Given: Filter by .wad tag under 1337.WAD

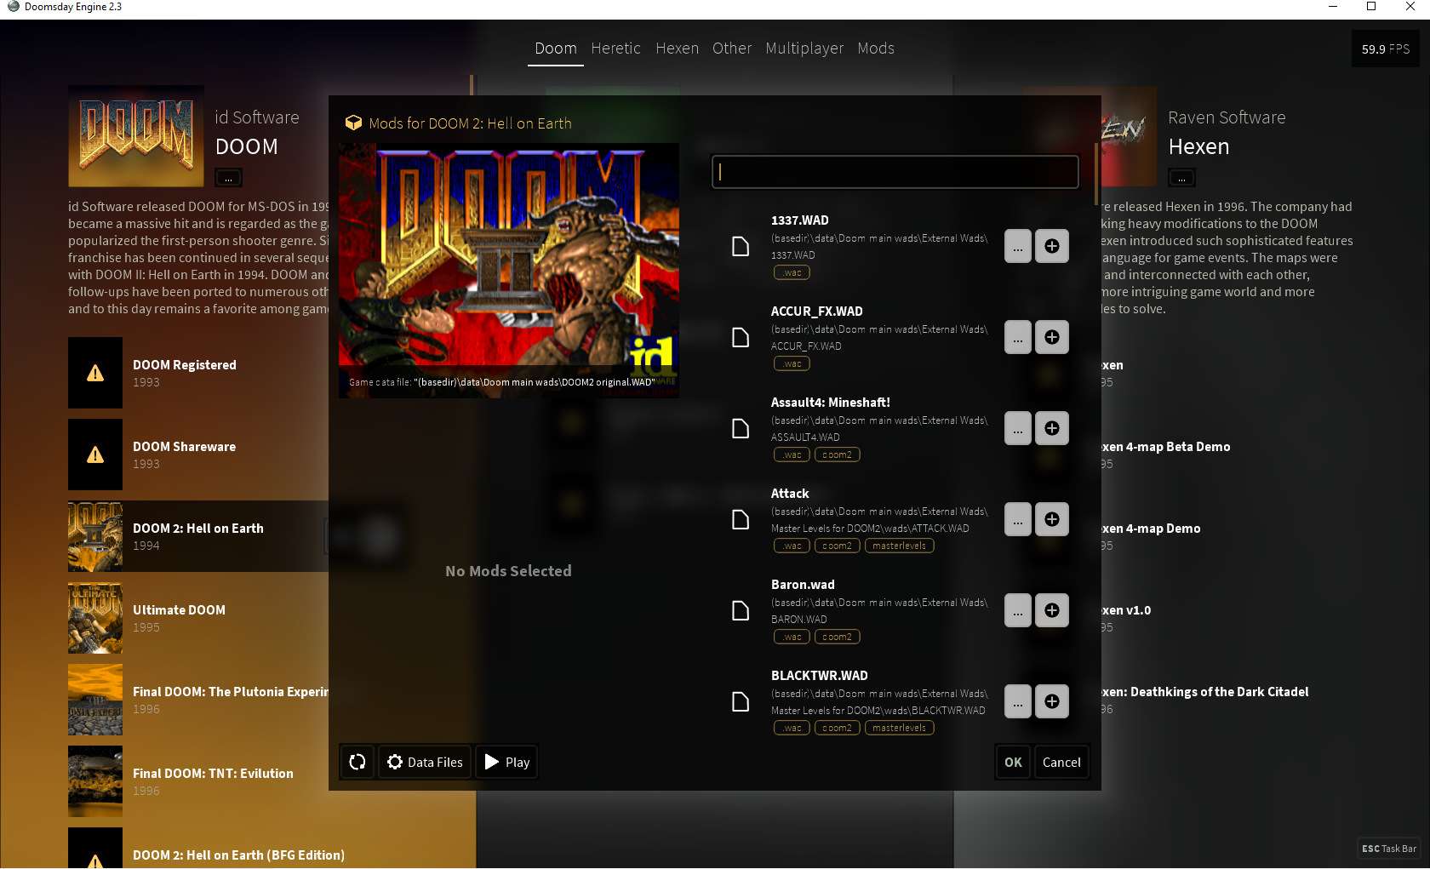Looking at the screenshot, I should coord(792,272).
